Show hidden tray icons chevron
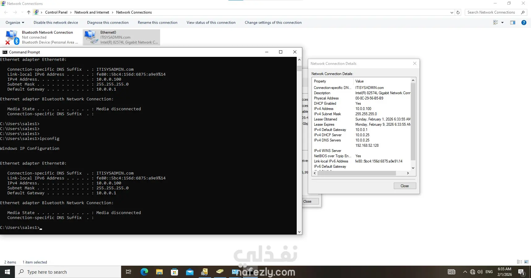Screen dimensions: 531x278 (465, 272)
